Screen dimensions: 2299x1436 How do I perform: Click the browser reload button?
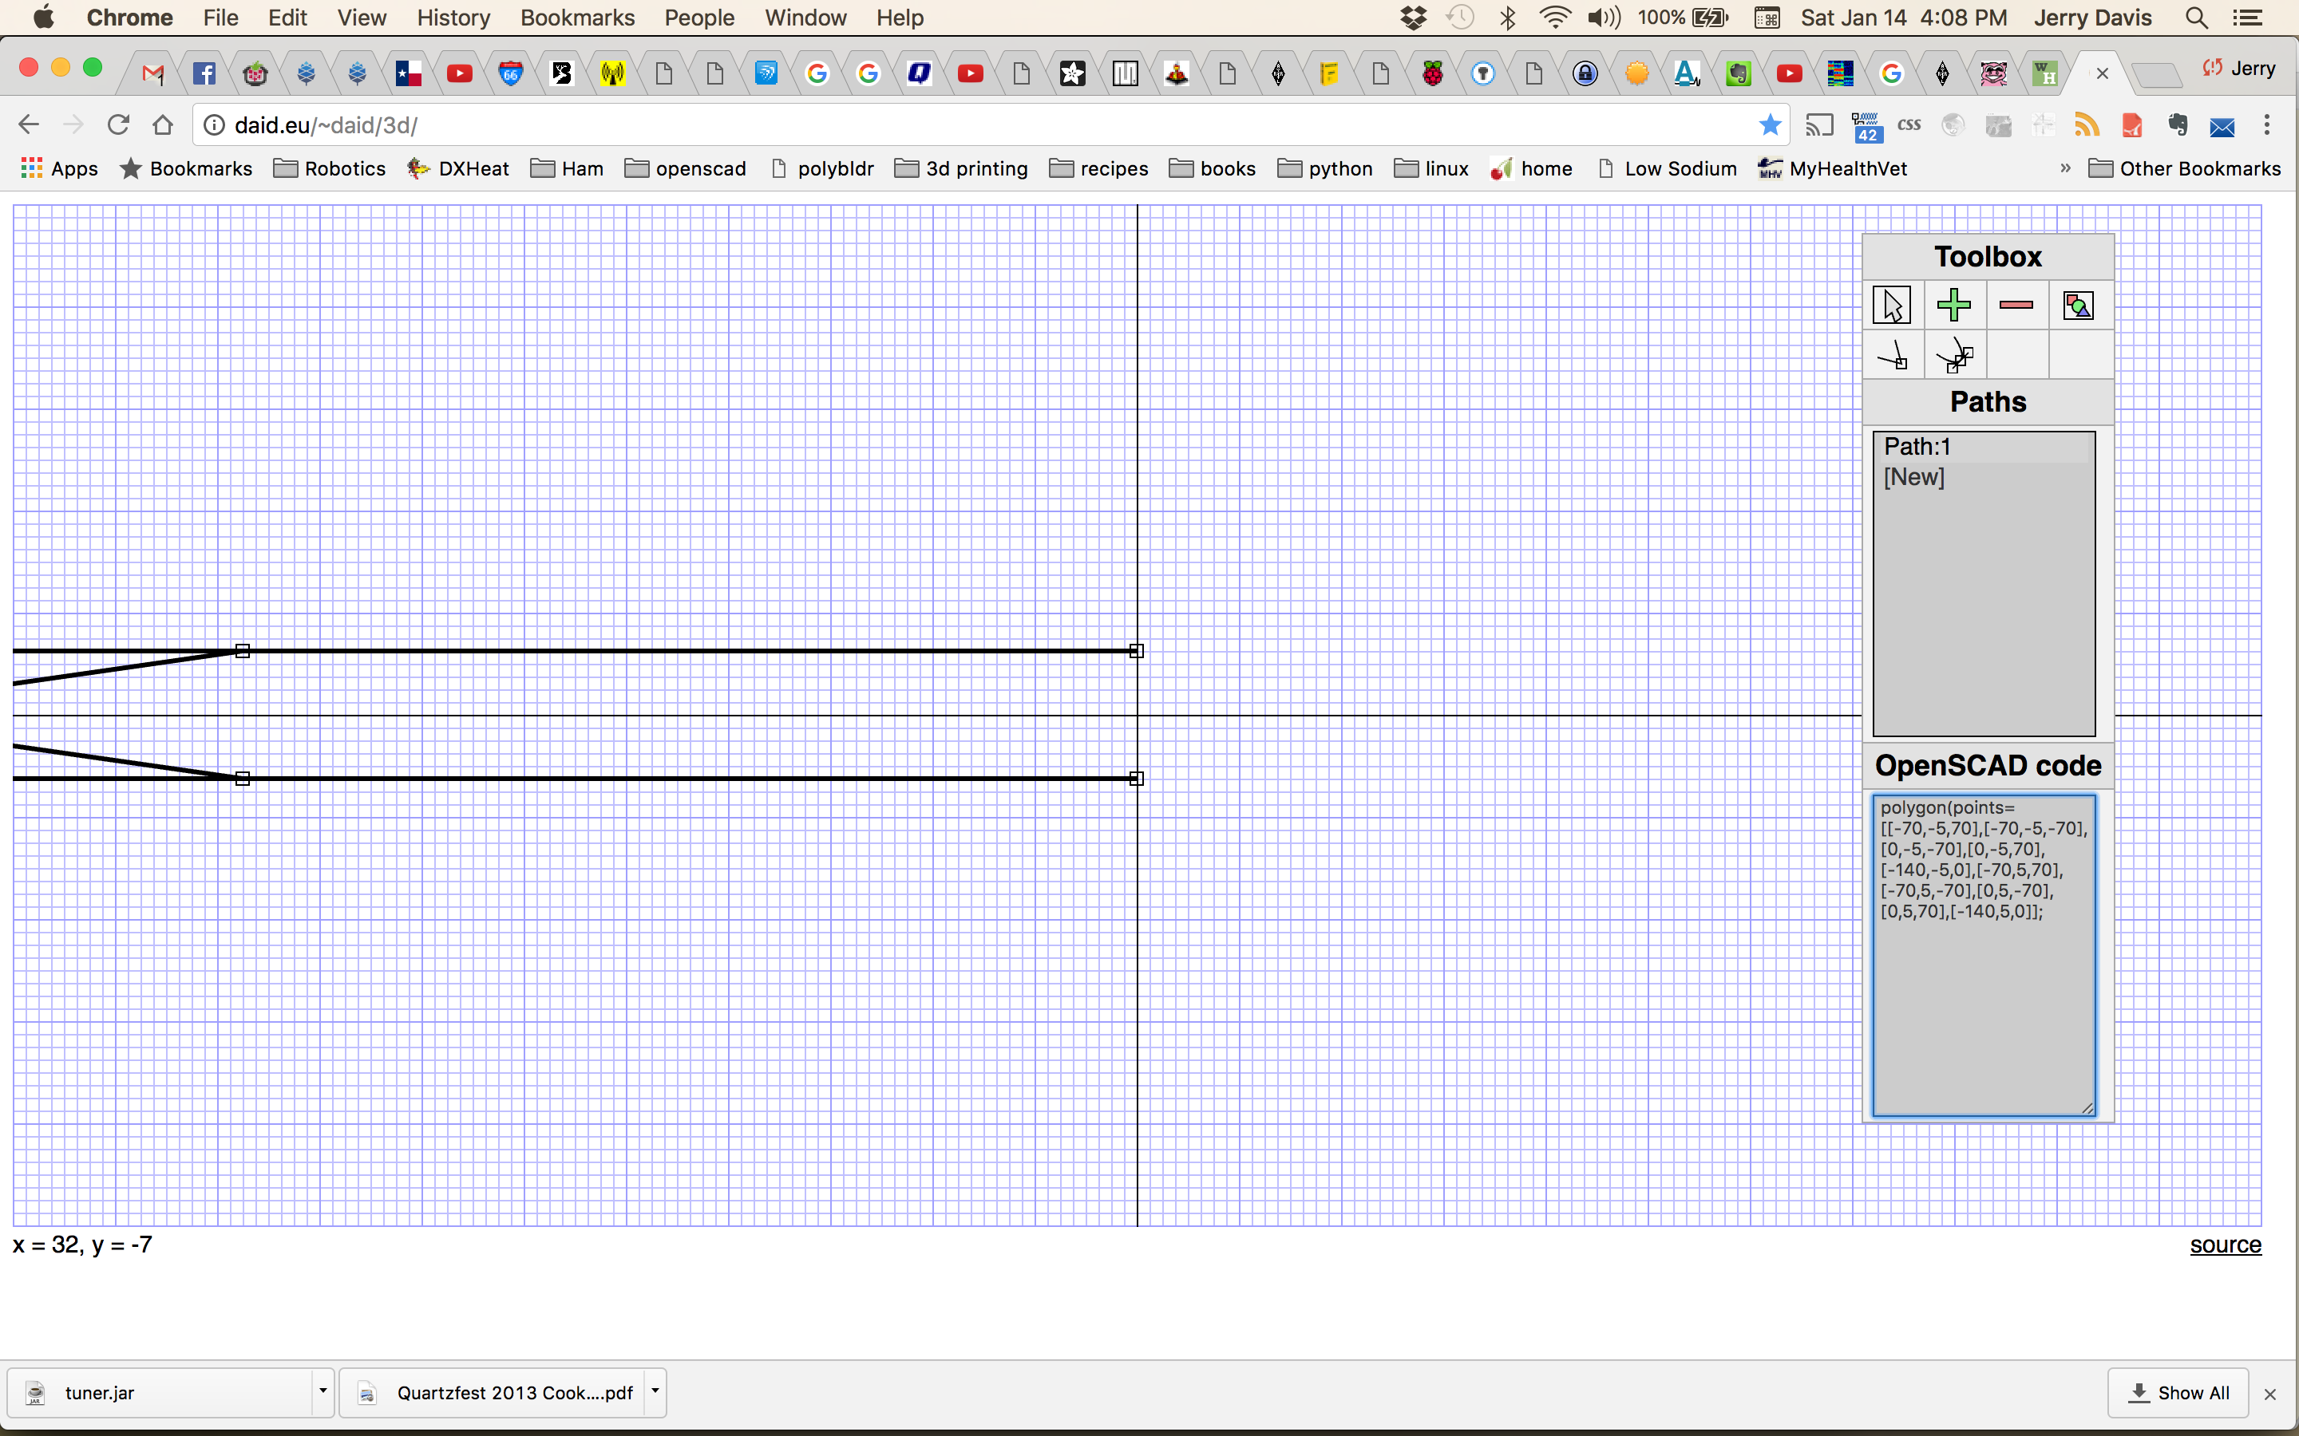pyautogui.click(x=118, y=124)
